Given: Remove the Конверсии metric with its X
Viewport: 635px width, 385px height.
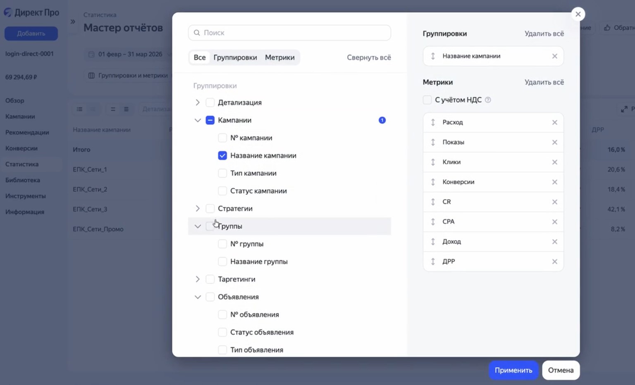Looking at the screenshot, I should pyautogui.click(x=555, y=182).
